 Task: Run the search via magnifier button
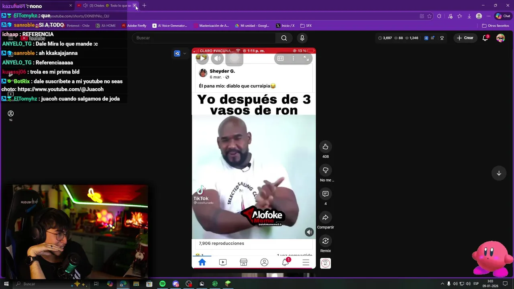(284, 38)
